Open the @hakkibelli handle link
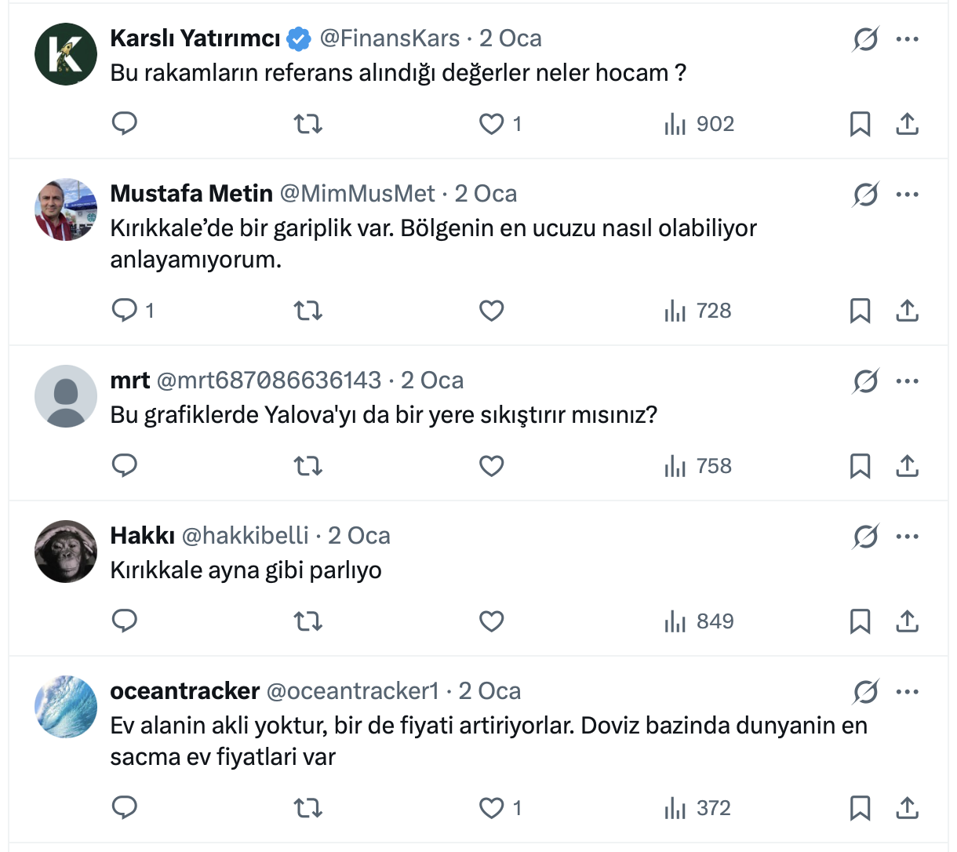This screenshot has height=852, width=957. (x=246, y=536)
